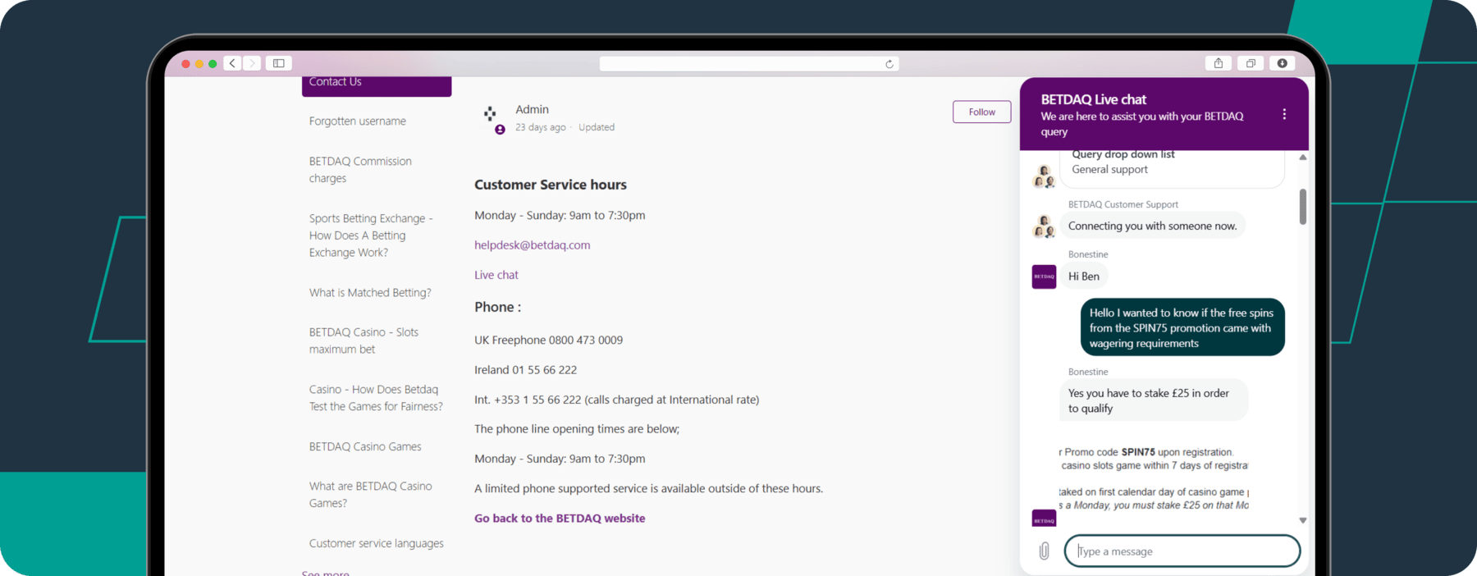Open the Live chat link
Screen dimensions: 1477x576
click(x=496, y=275)
